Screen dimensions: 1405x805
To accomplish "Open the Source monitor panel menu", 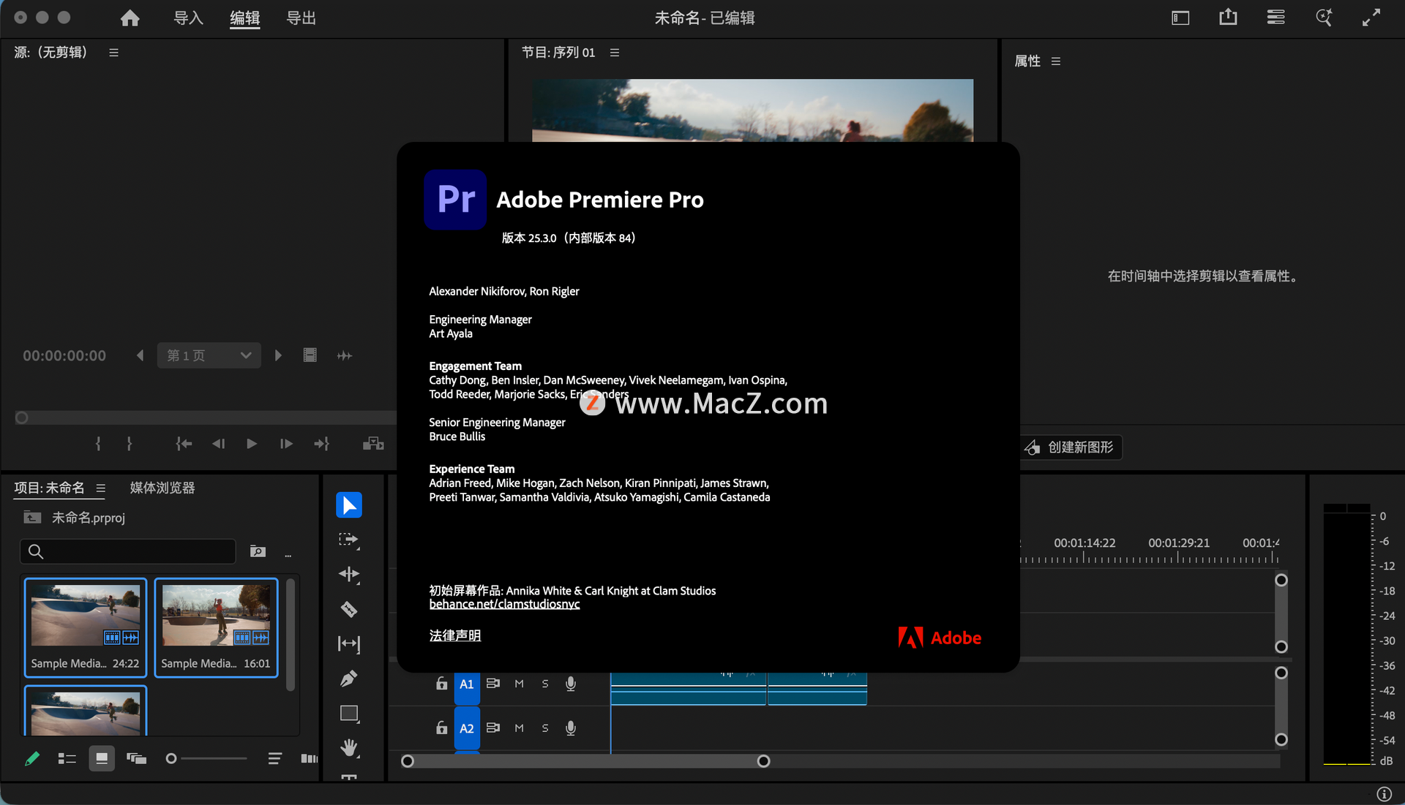I will pos(113,53).
